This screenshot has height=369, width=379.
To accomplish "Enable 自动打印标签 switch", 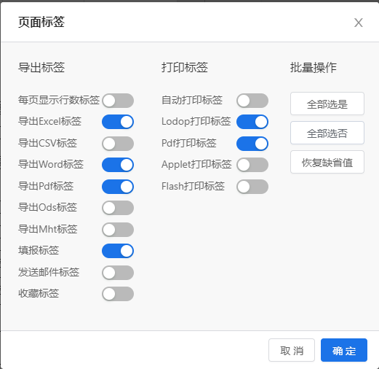I will 252,101.
